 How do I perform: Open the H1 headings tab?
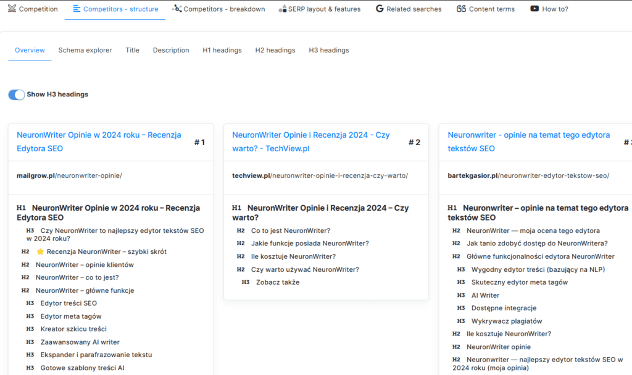pyautogui.click(x=222, y=51)
